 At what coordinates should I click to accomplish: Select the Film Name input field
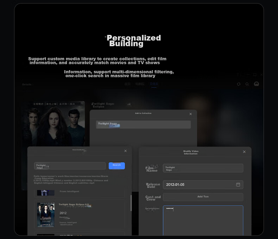(x=203, y=168)
